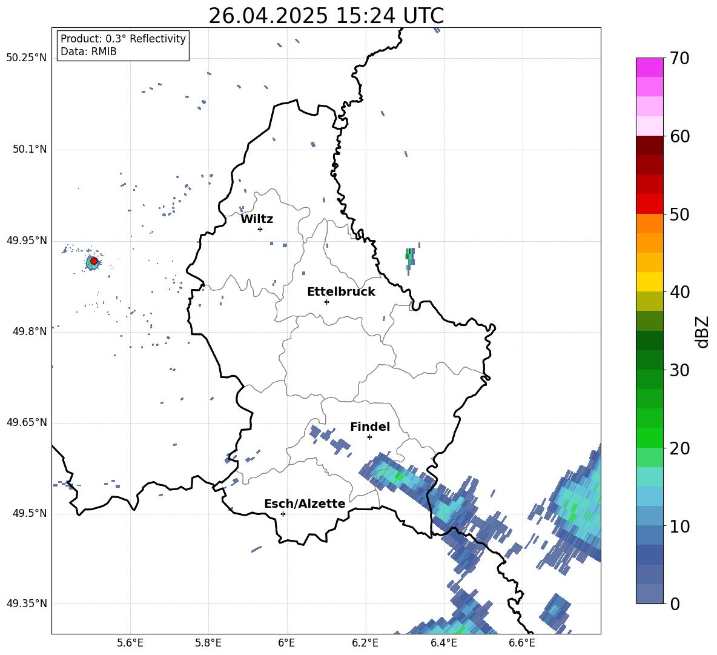Click the 49.65°N latitude label
Image resolution: width=717 pixels, height=655 pixels.
[27, 422]
